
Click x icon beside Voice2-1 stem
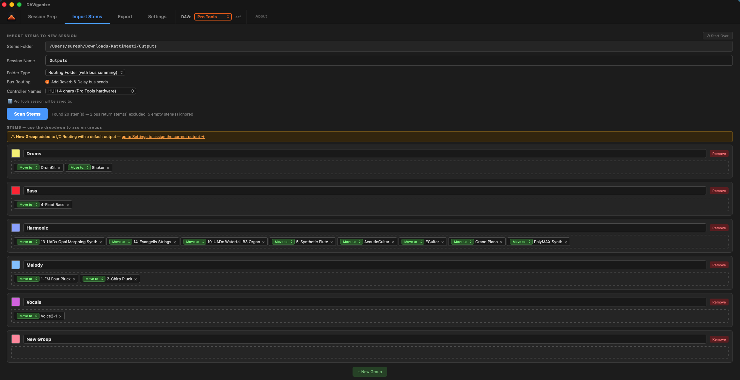click(60, 317)
